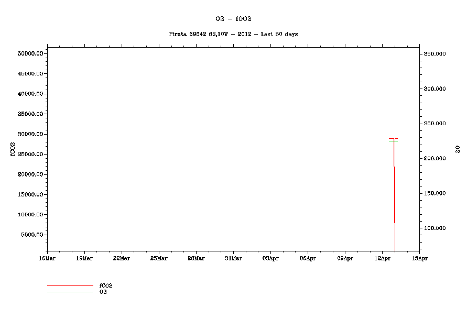Select the thick red vertical data bar
467x330 pixels.
coord(394,194)
